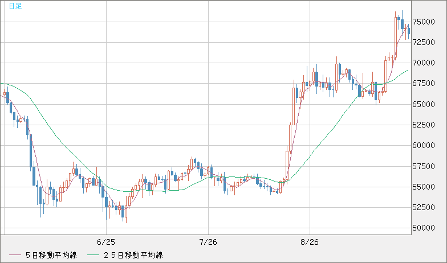Click the 75000 price axis label
Screen dimensions: 447x263
pos(425,22)
